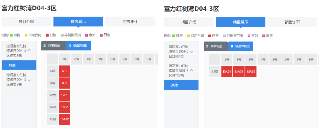This screenshot has height=128, width=319.
Task: Click grid icon on right 楼盘表视图 tab
Action: pyautogui.click(x=232, y=46)
